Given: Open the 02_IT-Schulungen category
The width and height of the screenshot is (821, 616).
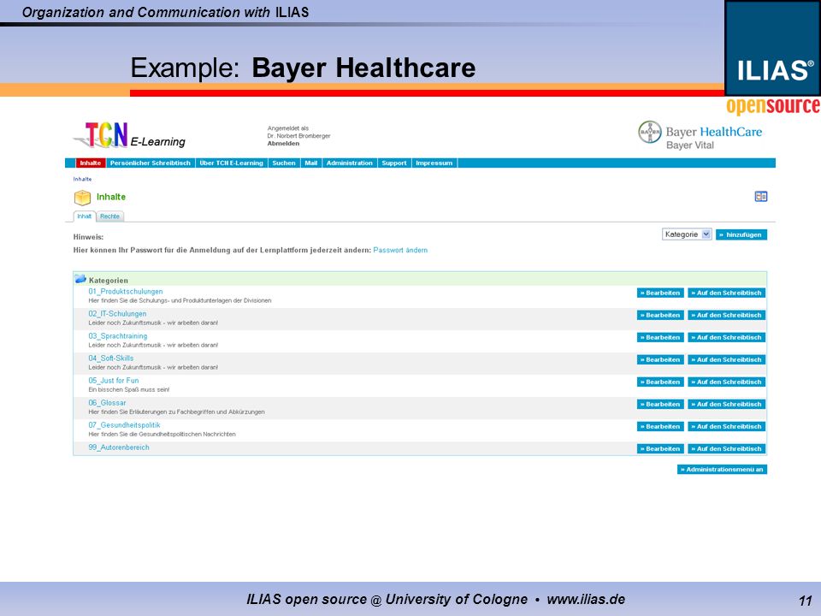Looking at the screenshot, I should [x=117, y=314].
